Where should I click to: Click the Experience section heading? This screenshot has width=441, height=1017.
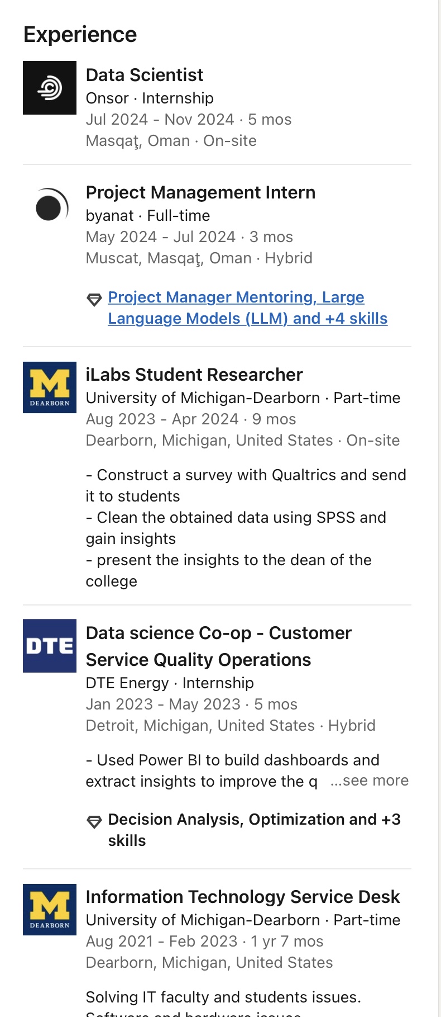80,35
